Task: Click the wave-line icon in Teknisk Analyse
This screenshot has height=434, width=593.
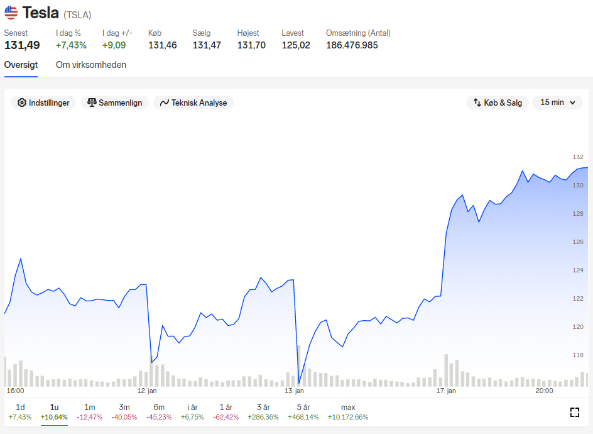Action: (x=164, y=103)
